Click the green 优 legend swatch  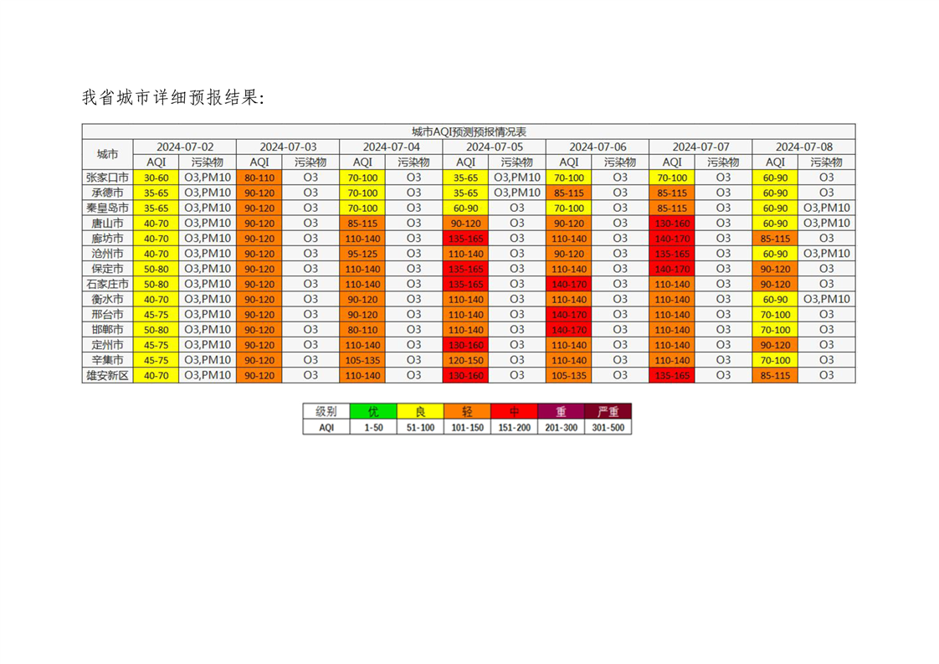[x=373, y=411]
